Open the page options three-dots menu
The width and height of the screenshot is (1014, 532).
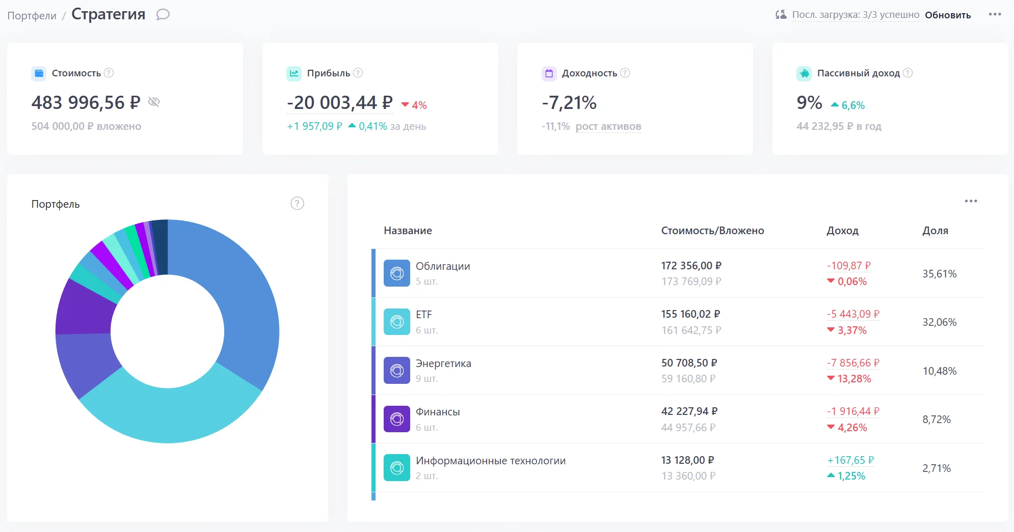click(x=995, y=14)
